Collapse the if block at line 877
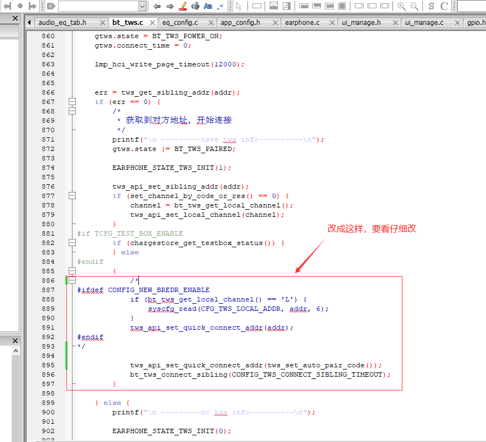The width and height of the screenshot is (486, 442). pos(72,196)
